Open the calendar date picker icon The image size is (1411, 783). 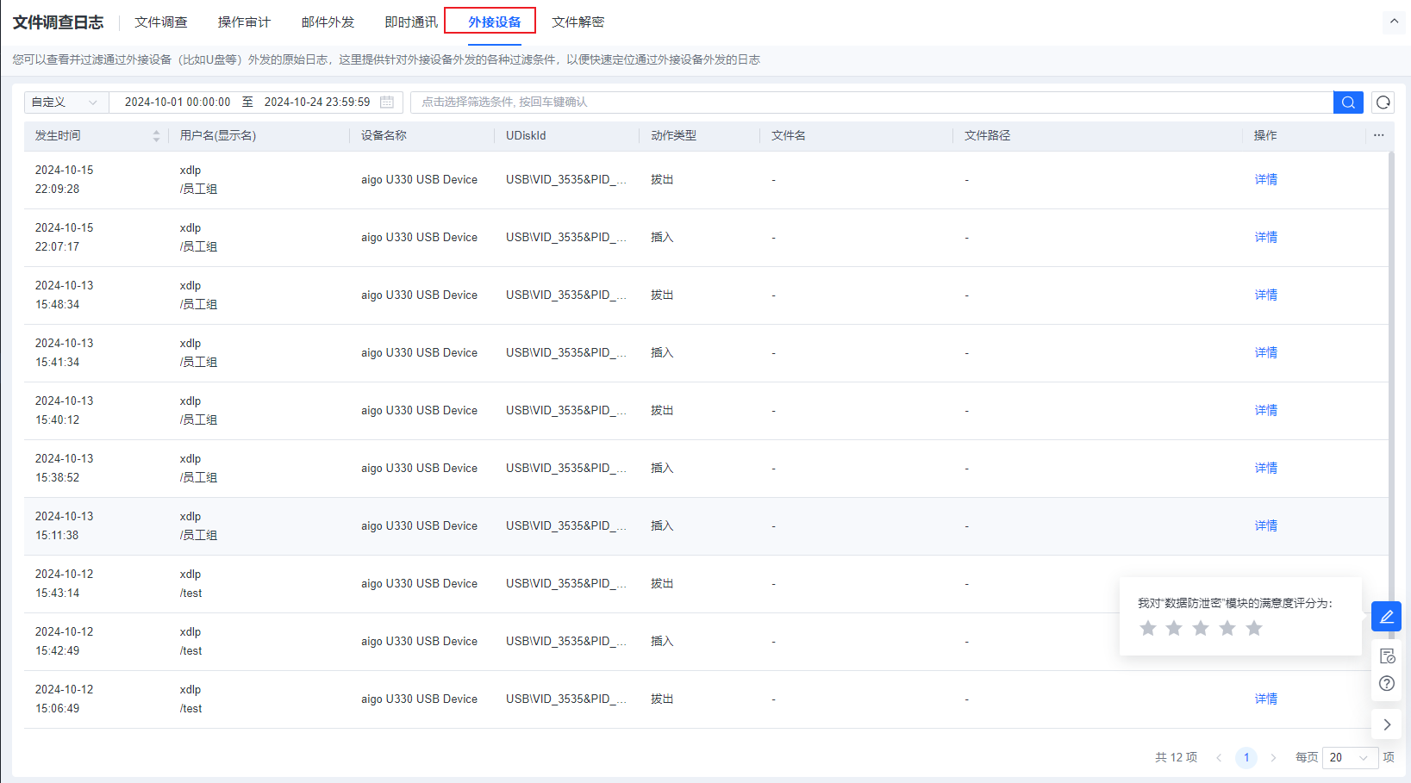(387, 103)
